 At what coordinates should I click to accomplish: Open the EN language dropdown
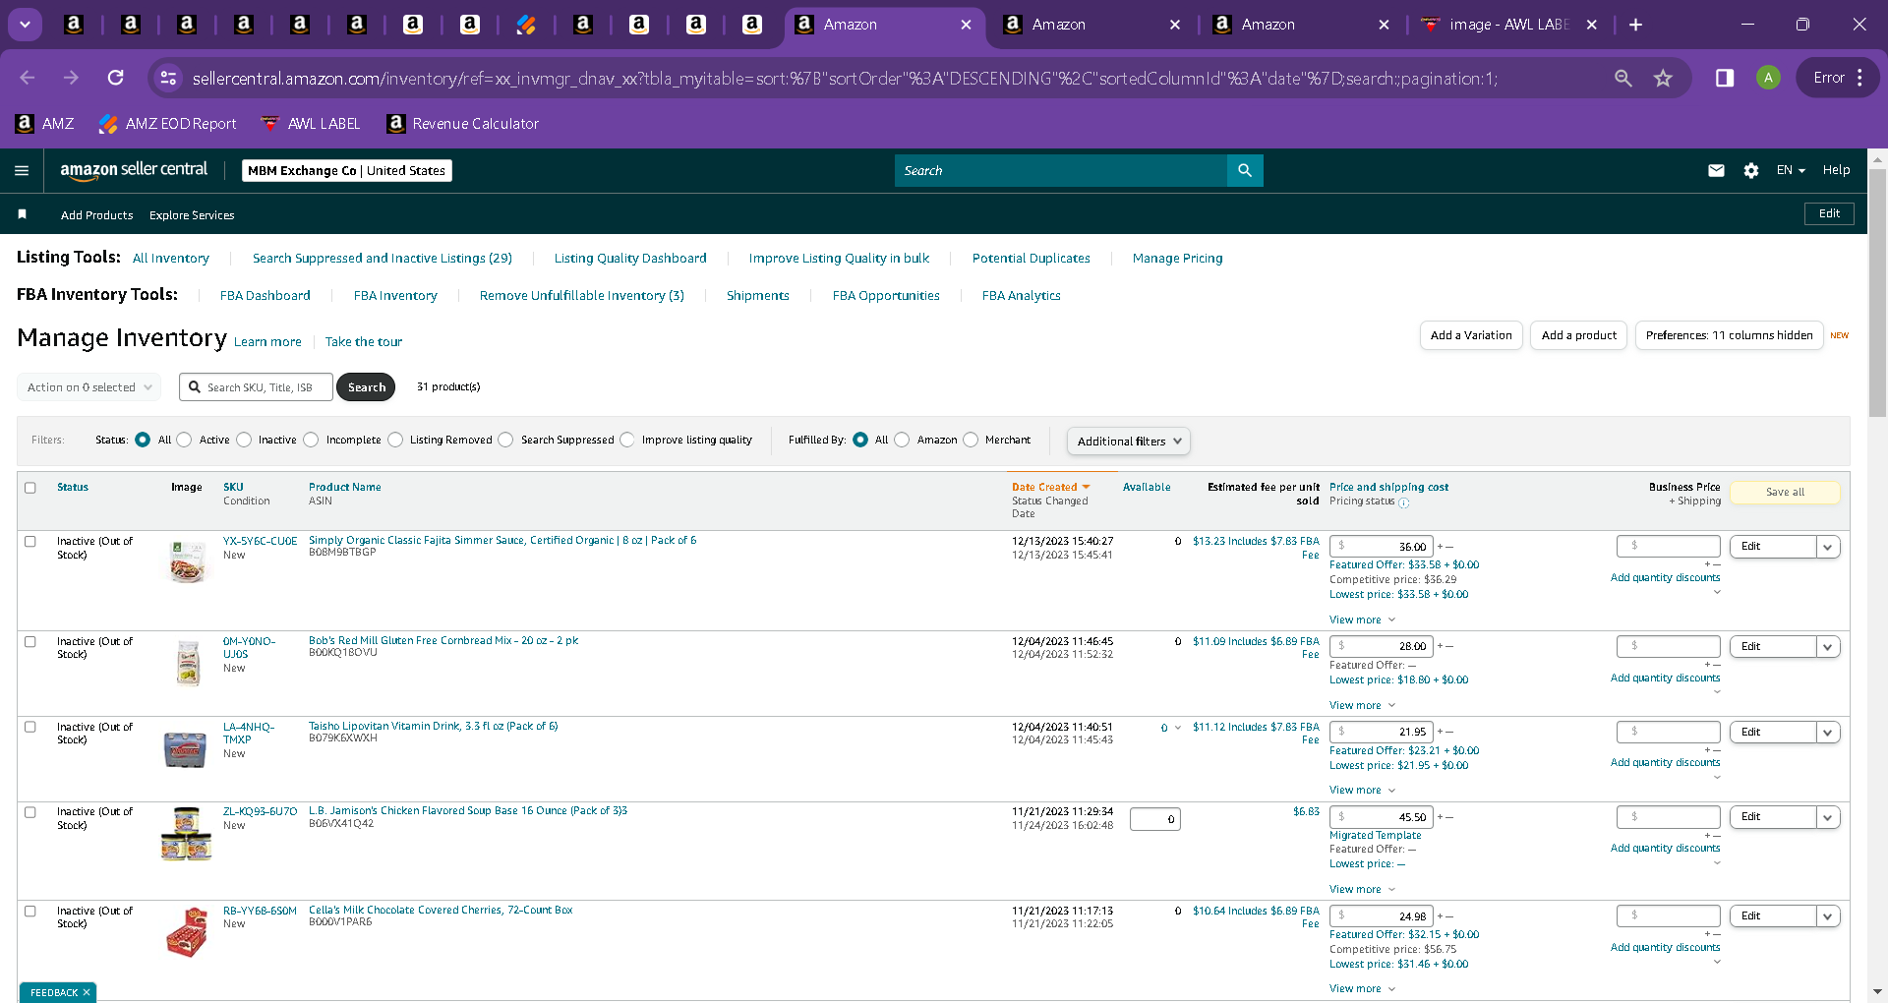[x=1791, y=170]
